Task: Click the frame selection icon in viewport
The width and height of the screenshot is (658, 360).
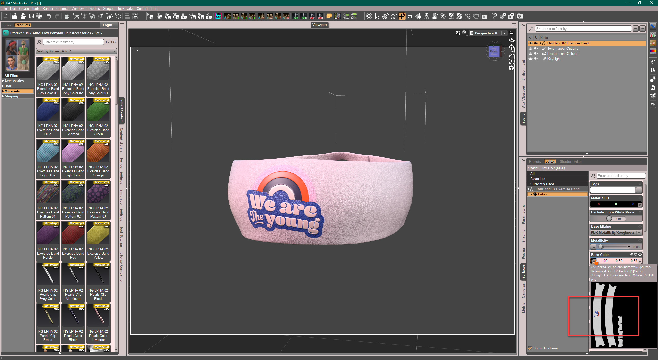Action: 511,61
